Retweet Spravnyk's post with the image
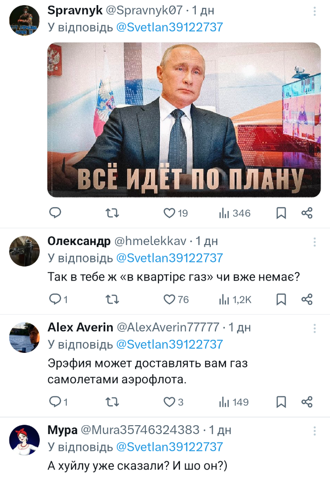 tap(112, 213)
